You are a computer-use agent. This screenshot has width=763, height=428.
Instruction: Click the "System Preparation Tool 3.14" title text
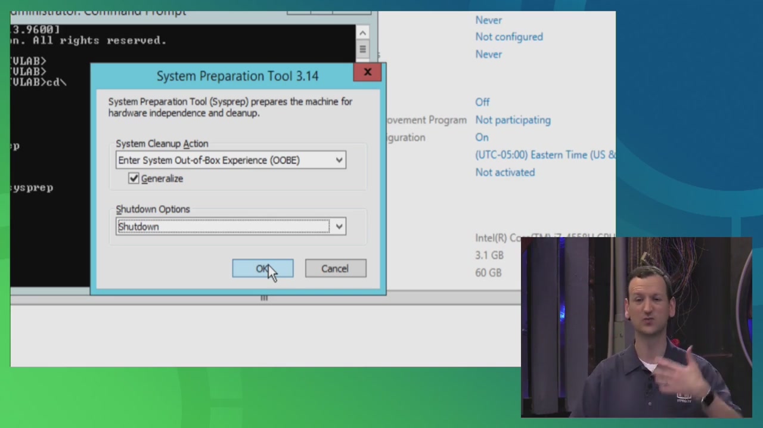pos(237,76)
